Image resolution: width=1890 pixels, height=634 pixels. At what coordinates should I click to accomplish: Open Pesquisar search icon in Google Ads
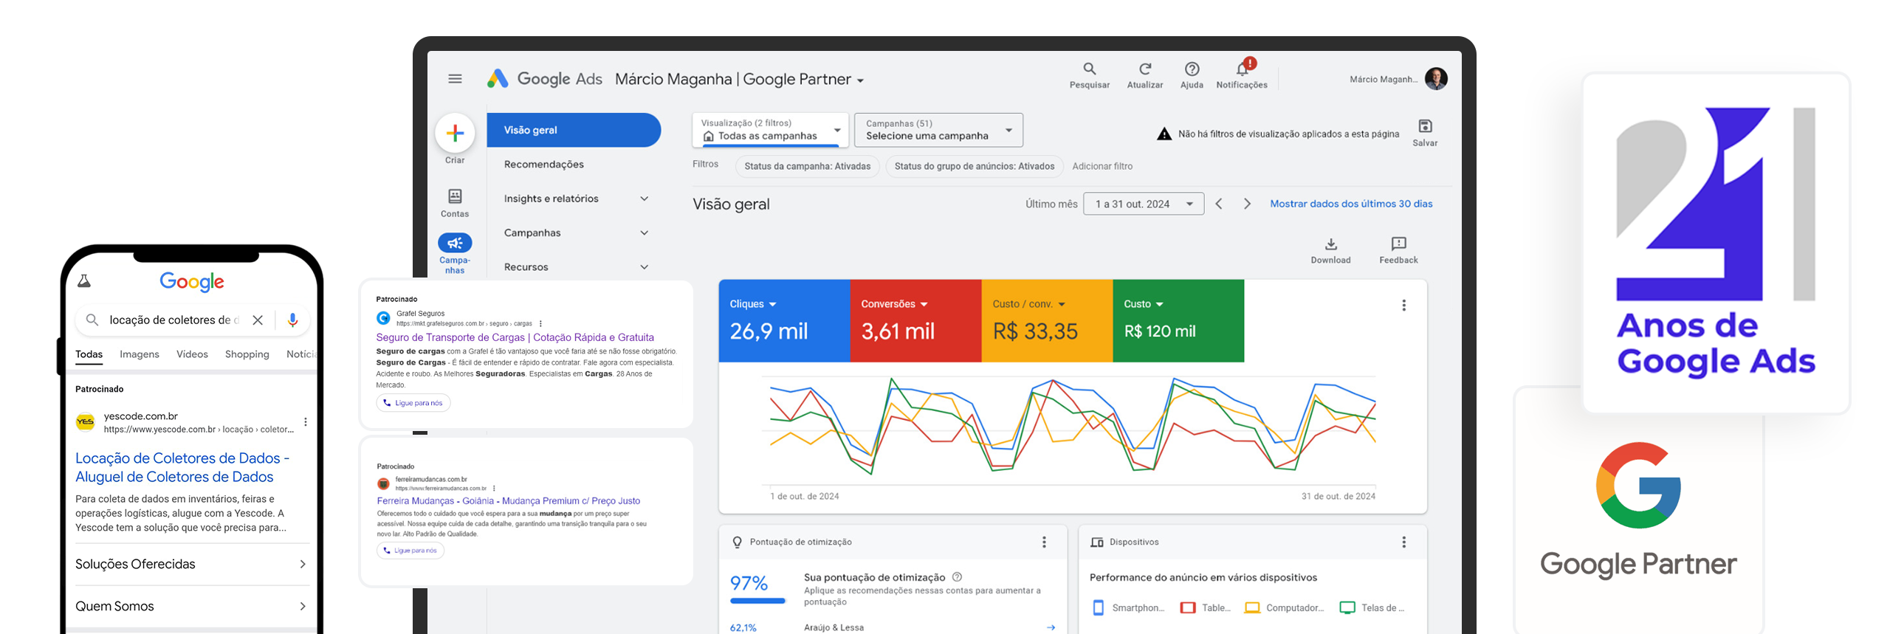(x=1089, y=69)
